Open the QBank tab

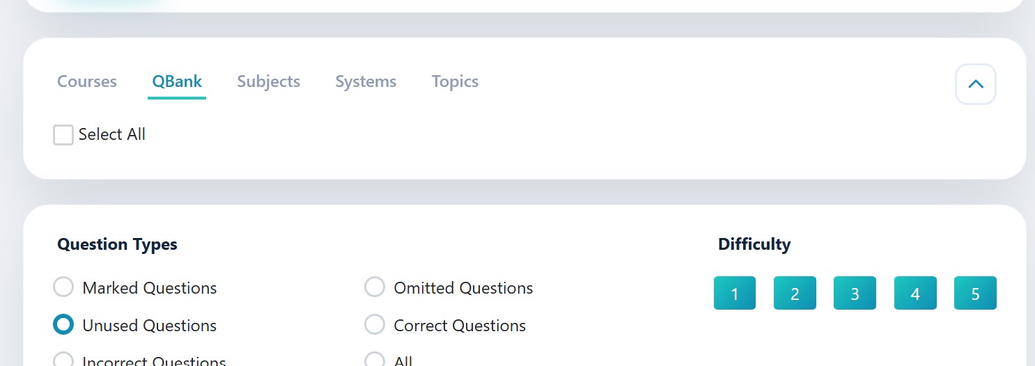[177, 81]
